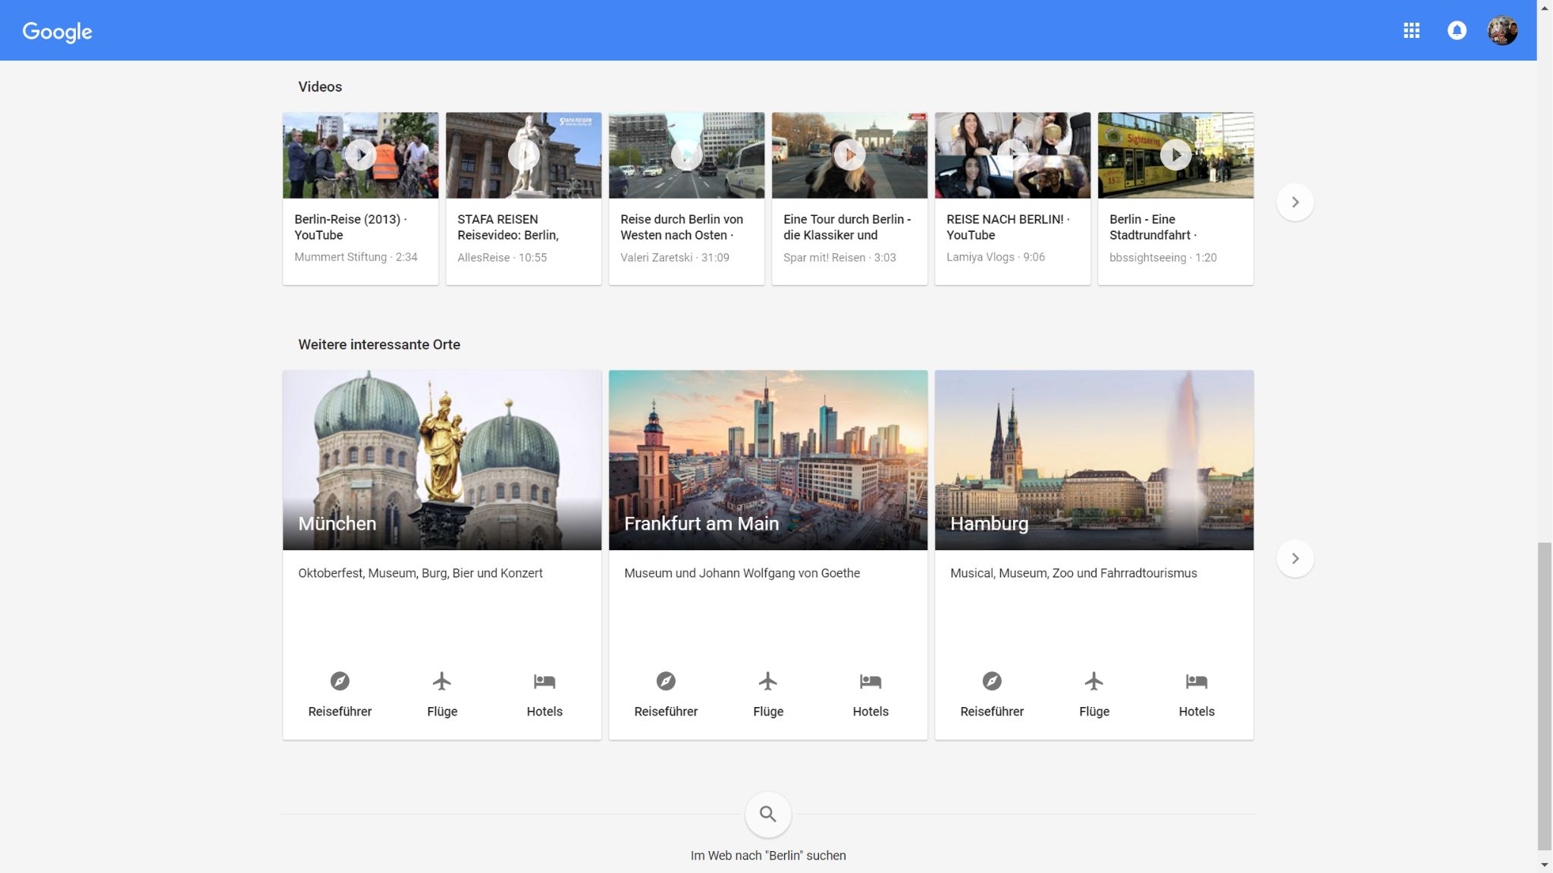Click the notifications bell icon

(1457, 30)
